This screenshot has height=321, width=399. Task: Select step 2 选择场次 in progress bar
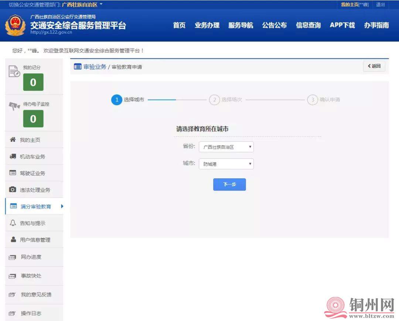[x=214, y=100]
